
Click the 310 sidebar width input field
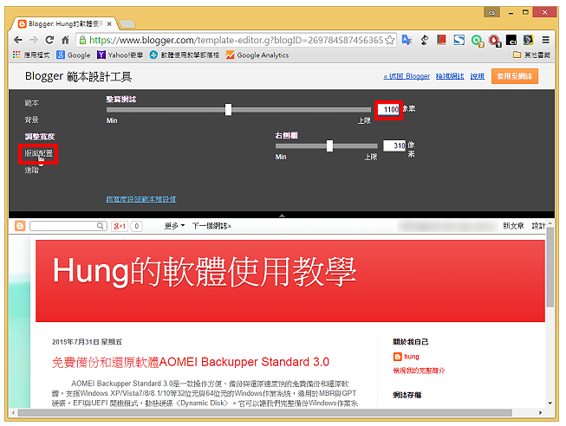click(x=394, y=145)
